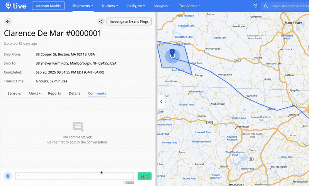The height and width of the screenshot is (186, 309).
Task: Click the New Ipswich label on the map
Action: (225, 75)
